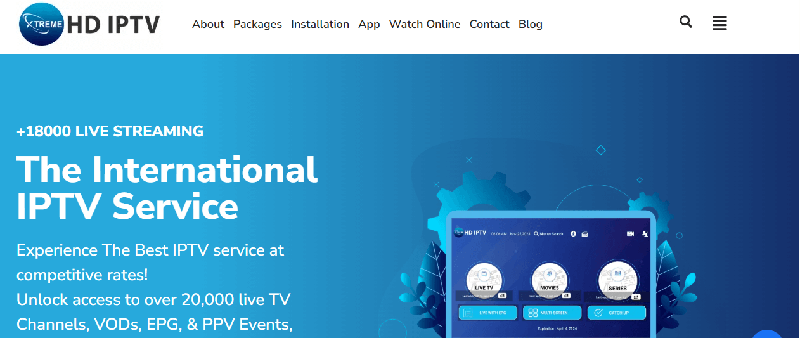
Task: Click 'Nov 22,2023' date in preview
Action: (520, 234)
